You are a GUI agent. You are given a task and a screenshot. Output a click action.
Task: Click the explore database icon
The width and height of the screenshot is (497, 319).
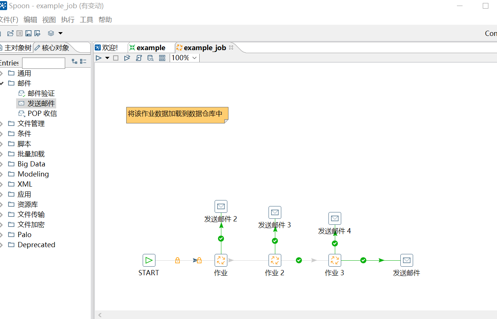(x=150, y=58)
